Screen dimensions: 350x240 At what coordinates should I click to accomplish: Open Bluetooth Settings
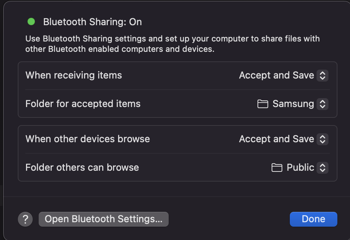tap(103, 219)
